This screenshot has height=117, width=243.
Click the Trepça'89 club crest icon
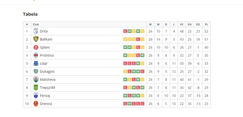(36, 88)
